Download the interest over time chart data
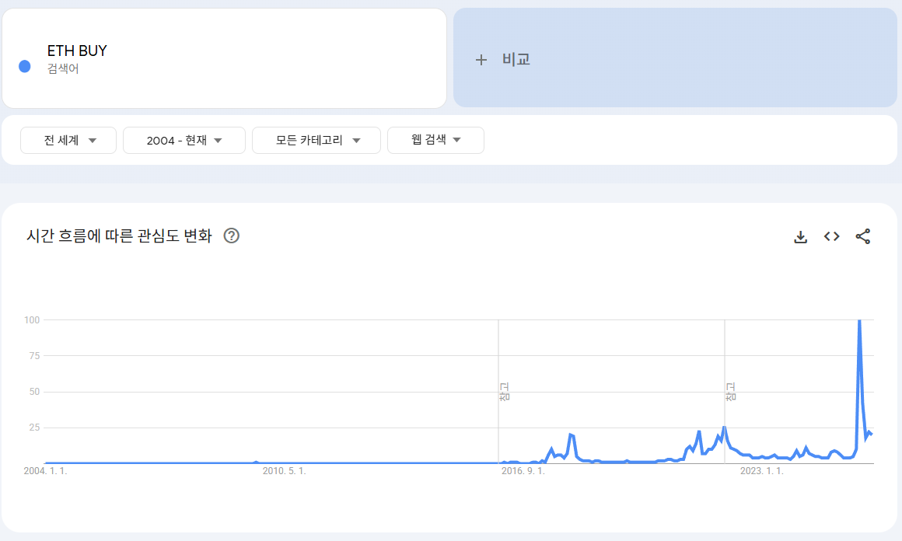Screen dimensions: 902x541 tap(801, 237)
